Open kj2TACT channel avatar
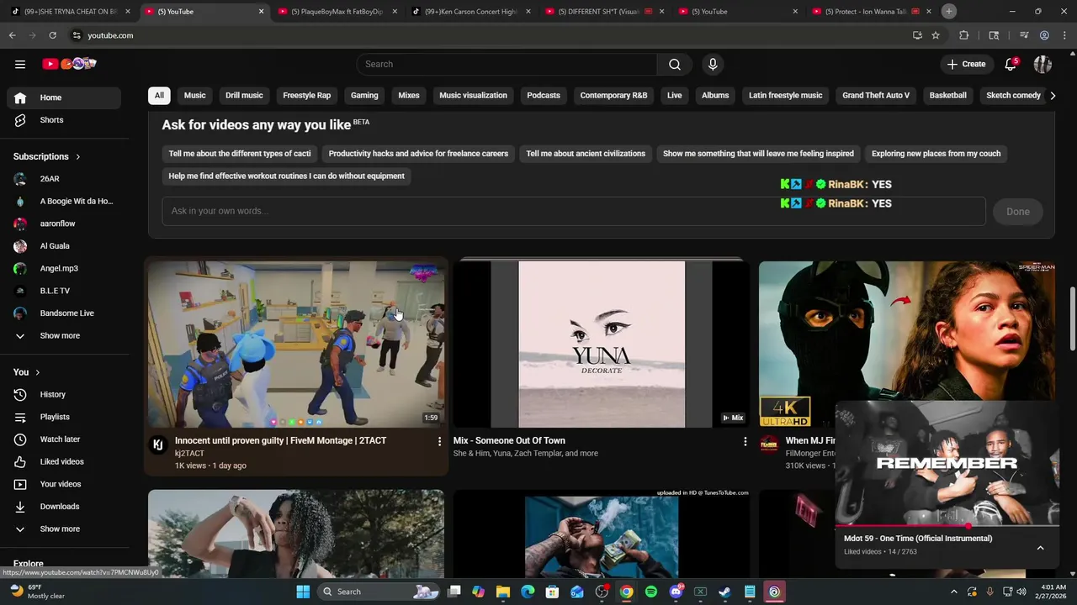The width and height of the screenshot is (1077, 605). 157,445
